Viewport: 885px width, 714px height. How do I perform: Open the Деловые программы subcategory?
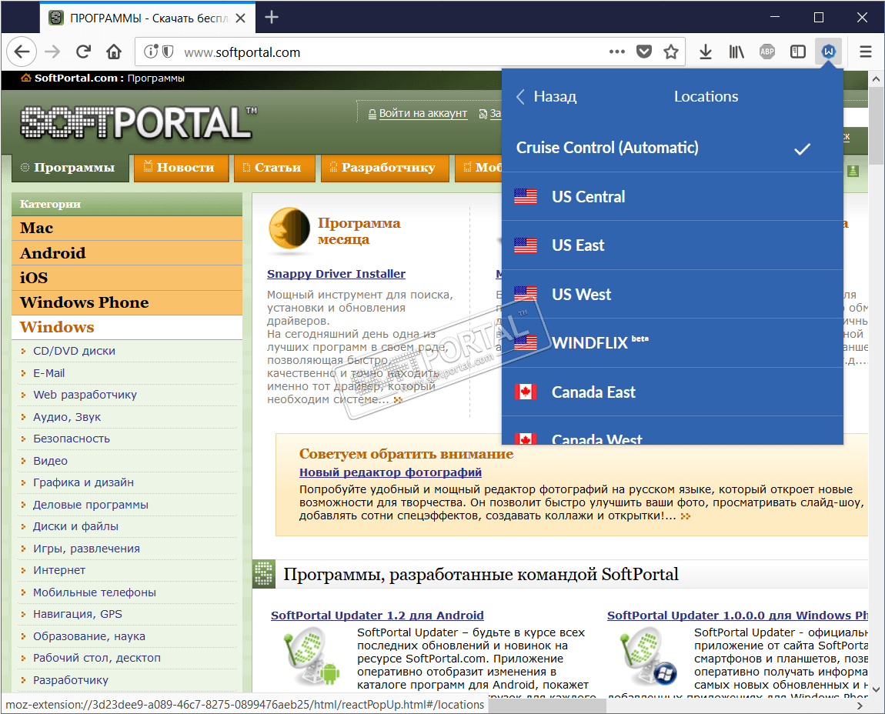[90, 505]
